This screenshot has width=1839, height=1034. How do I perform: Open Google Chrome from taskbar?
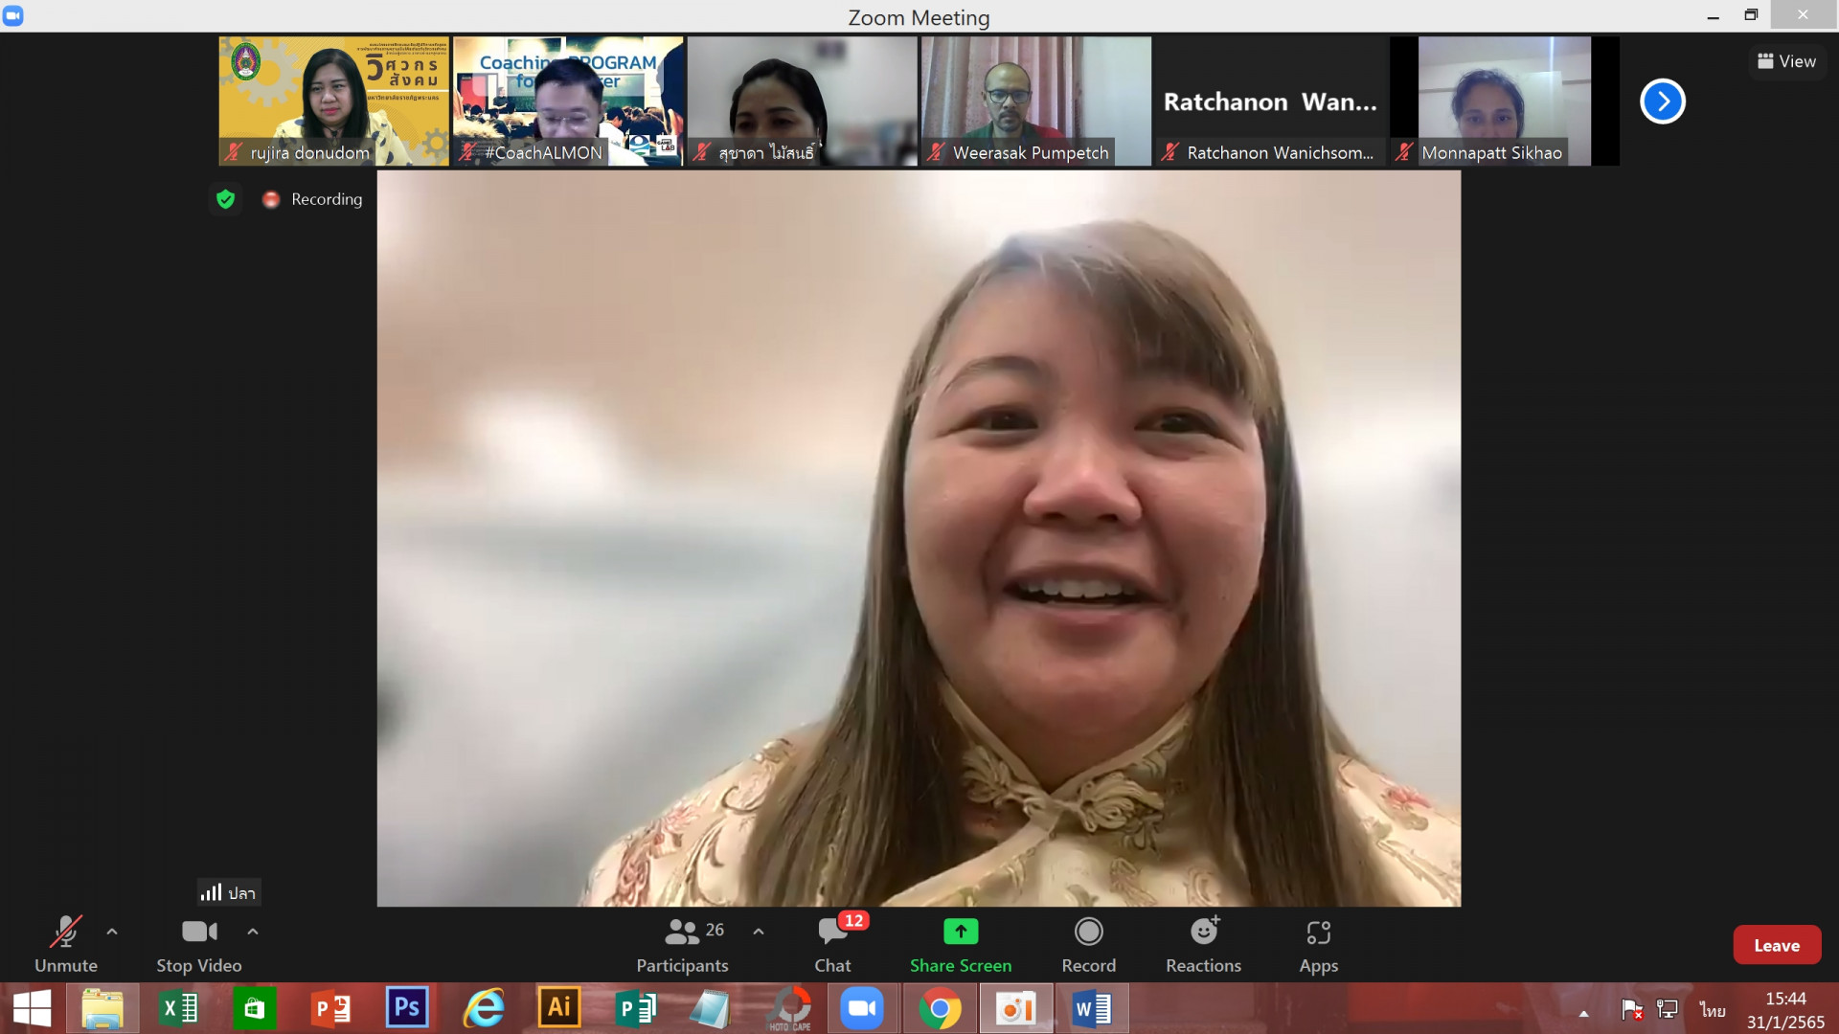pos(940,1008)
